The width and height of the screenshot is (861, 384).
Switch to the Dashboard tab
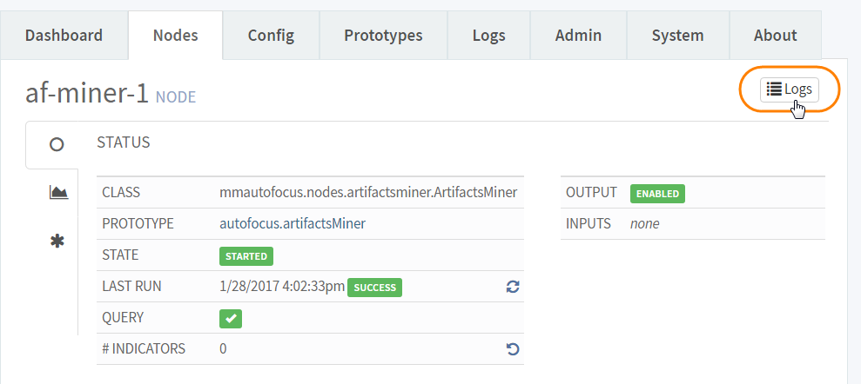(x=64, y=36)
